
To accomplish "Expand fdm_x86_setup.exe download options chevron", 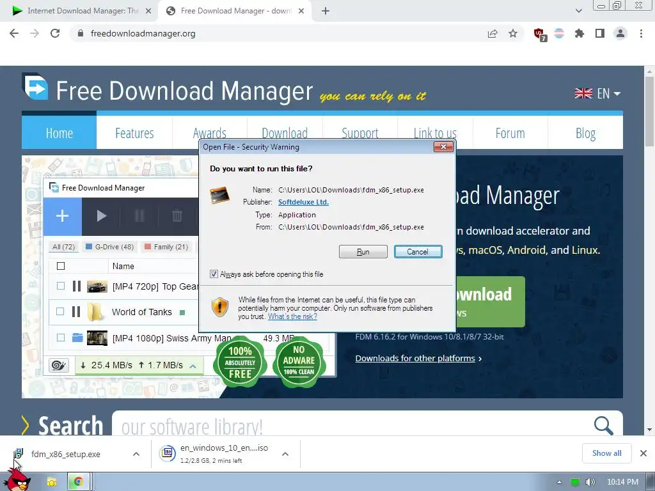I will pyautogui.click(x=136, y=454).
